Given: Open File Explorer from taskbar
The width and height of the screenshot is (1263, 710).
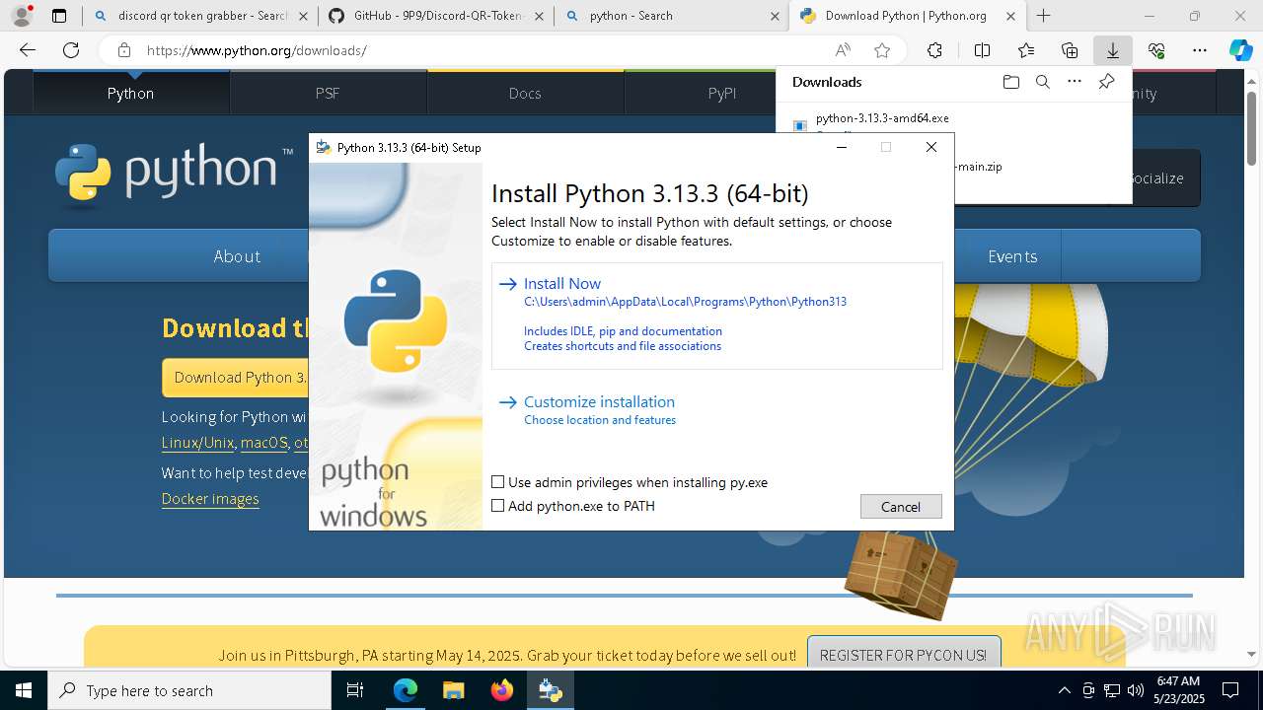Looking at the screenshot, I should point(453,690).
